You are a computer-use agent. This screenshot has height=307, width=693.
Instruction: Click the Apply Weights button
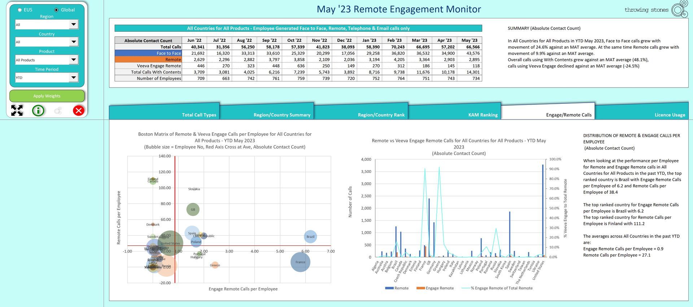point(47,96)
